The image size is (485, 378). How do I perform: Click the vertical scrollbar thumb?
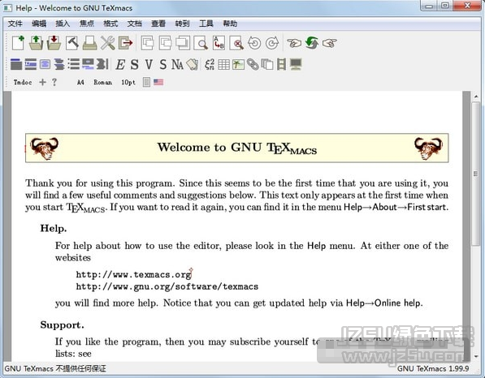[476, 174]
